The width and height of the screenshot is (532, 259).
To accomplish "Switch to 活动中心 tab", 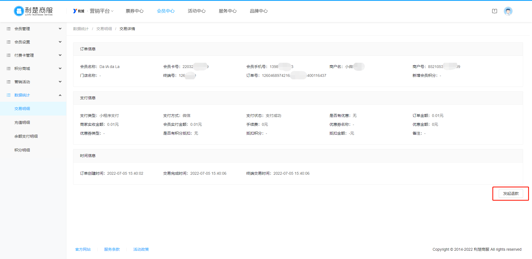I will (x=197, y=11).
